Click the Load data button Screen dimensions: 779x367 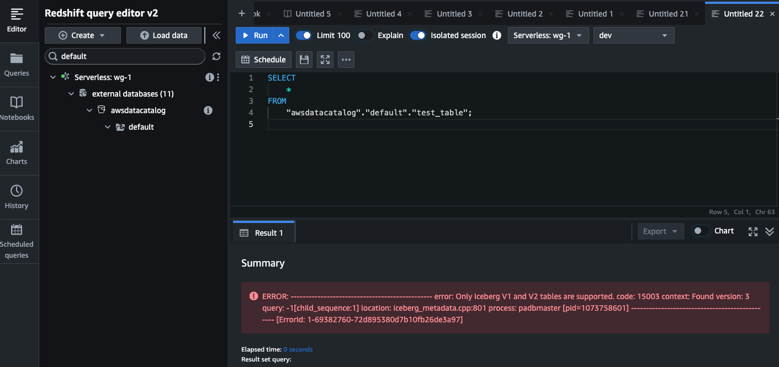pyautogui.click(x=164, y=35)
